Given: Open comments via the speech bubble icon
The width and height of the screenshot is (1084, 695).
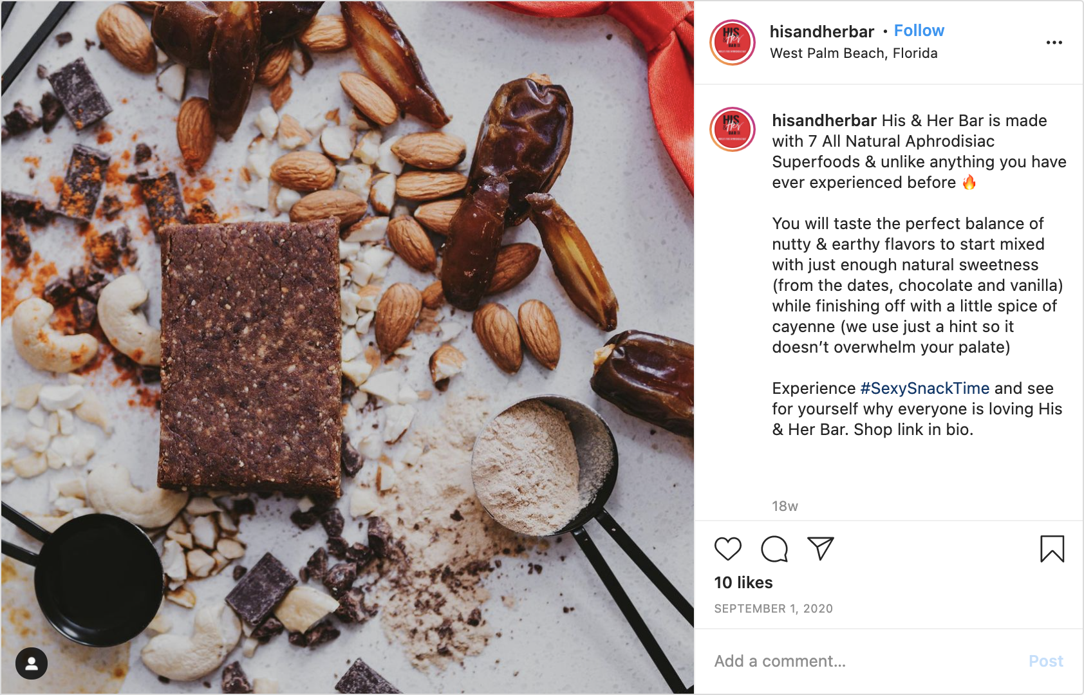Looking at the screenshot, I should (774, 549).
